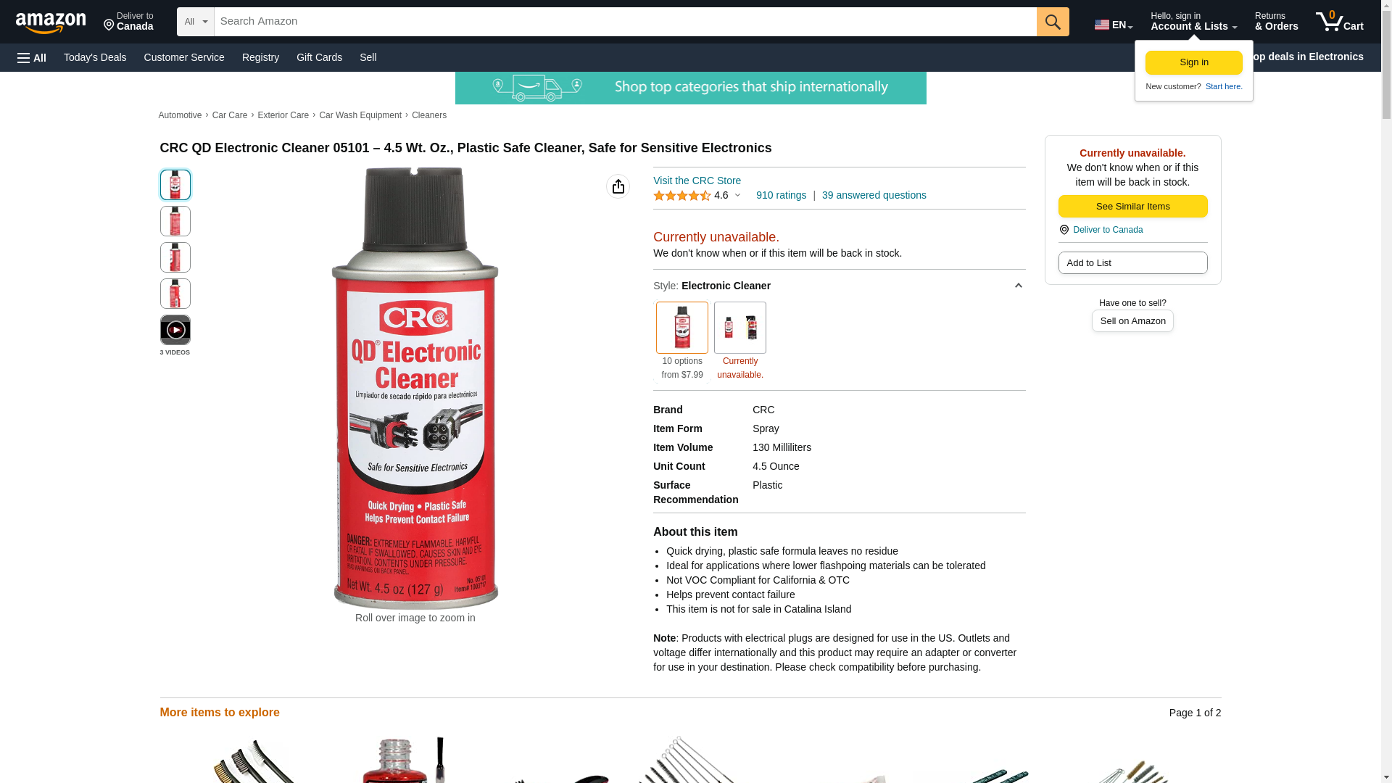Go to Gift Cards
The width and height of the screenshot is (1392, 783).
coord(319,57)
